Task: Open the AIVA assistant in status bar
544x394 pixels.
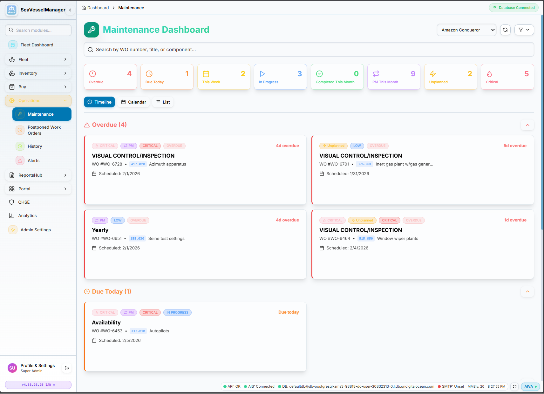Action: tap(530, 386)
